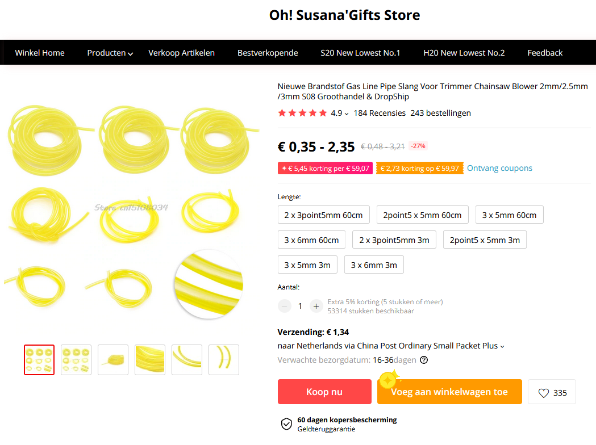Open the Feedback tab in store menu
The width and height of the screenshot is (596, 445).
[545, 53]
